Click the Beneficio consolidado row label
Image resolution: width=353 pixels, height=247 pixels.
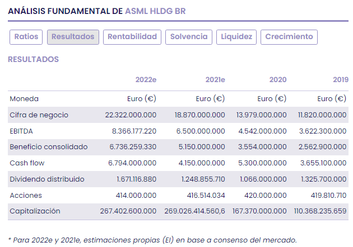(x=49, y=147)
